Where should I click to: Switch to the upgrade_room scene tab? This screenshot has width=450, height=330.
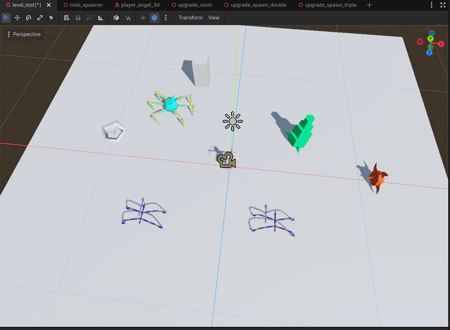(192, 5)
